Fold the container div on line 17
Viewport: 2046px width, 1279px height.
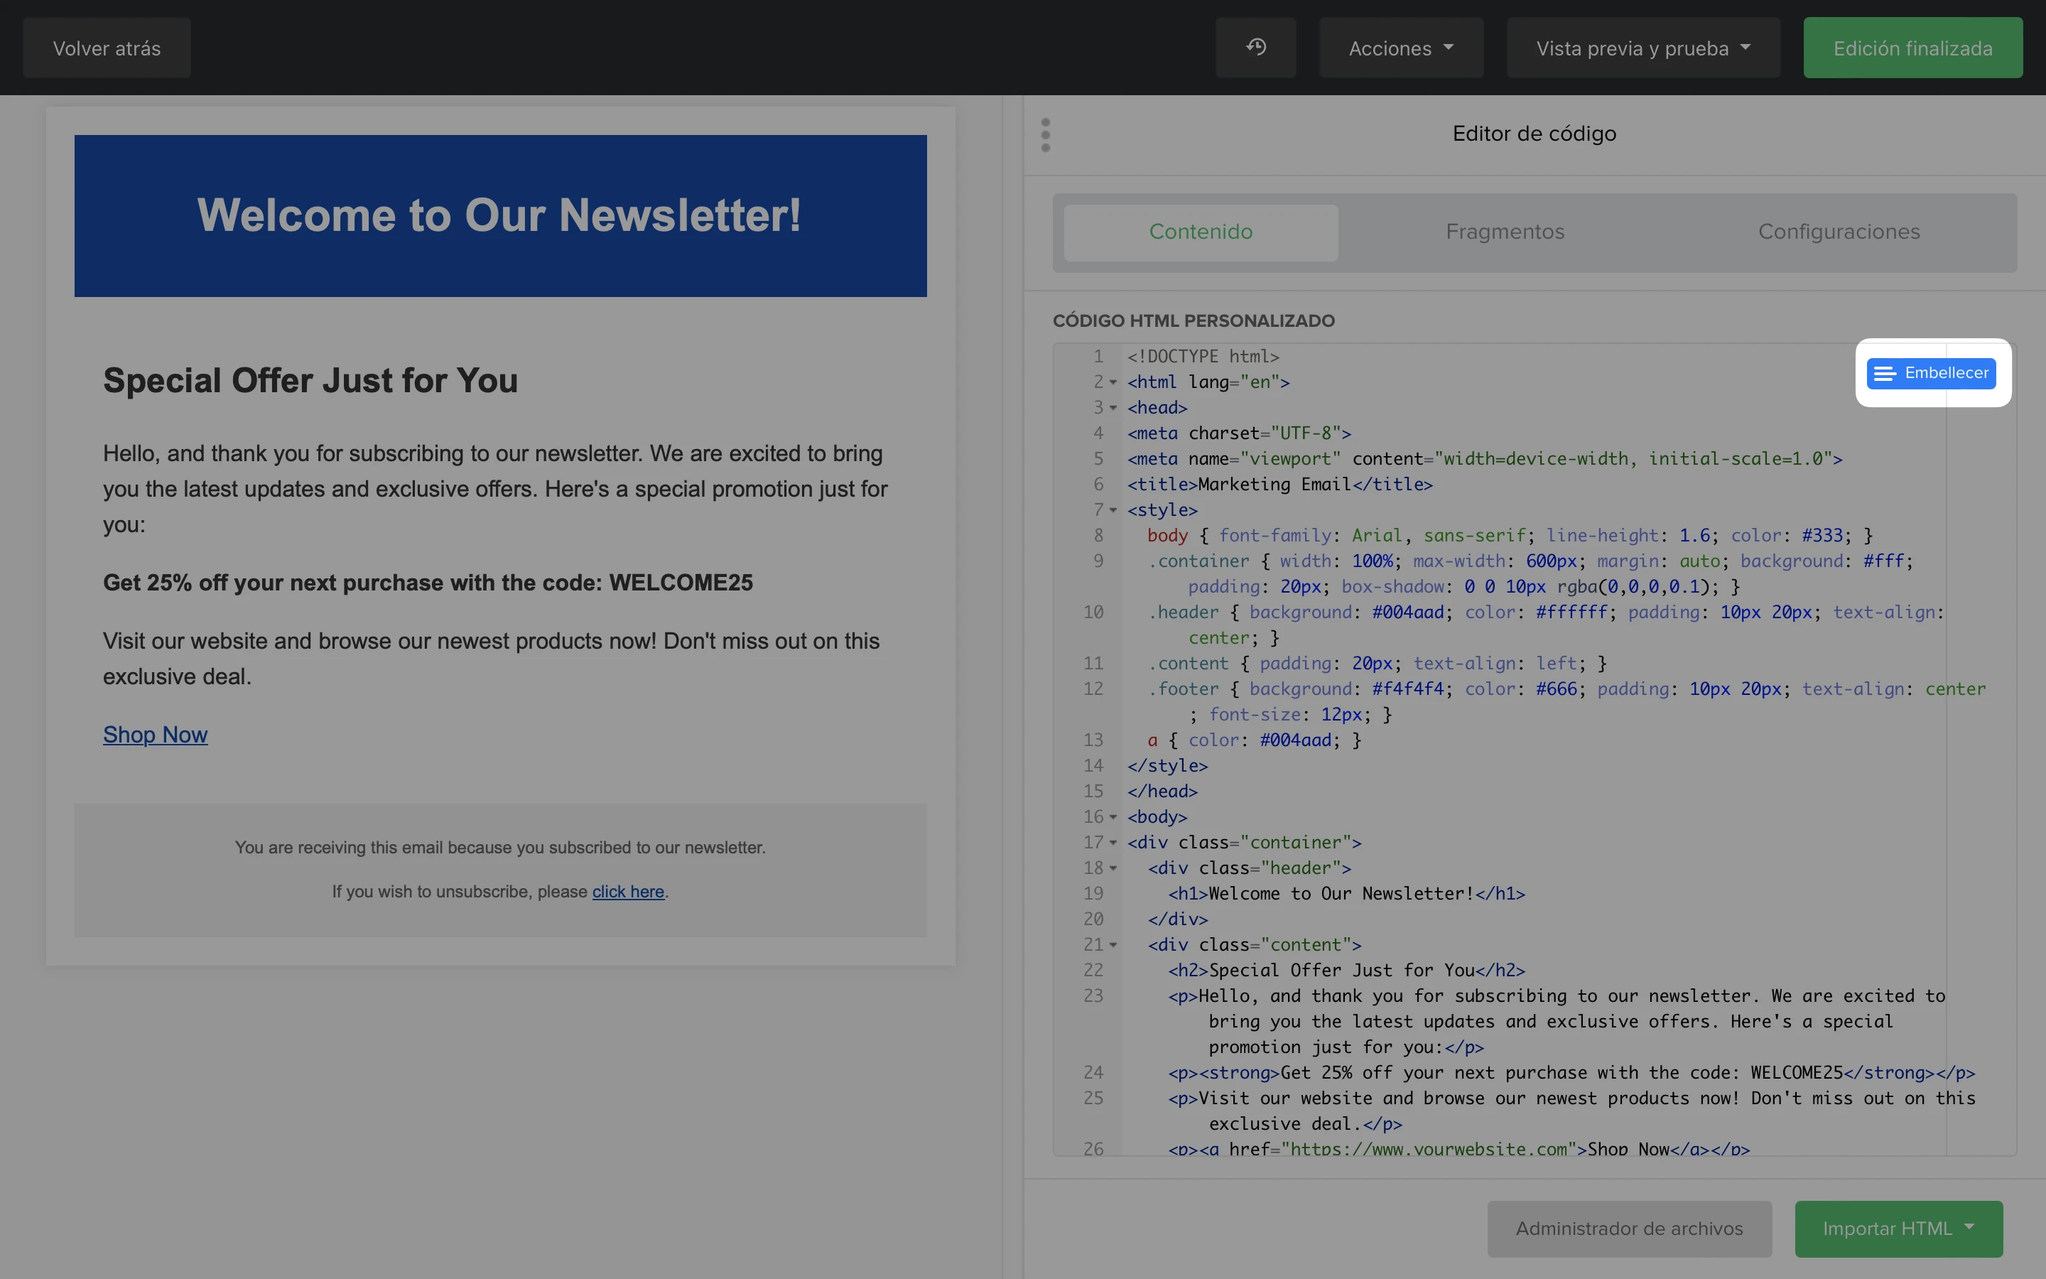coord(1113,843)
